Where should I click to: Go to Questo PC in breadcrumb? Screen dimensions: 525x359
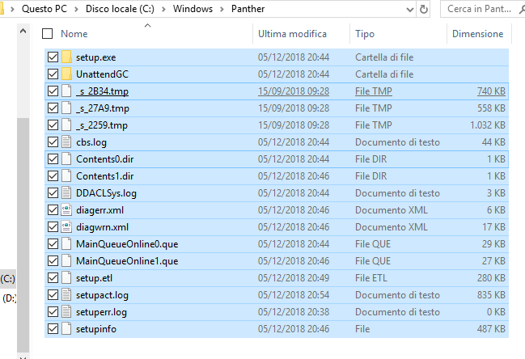pos(44,9)
